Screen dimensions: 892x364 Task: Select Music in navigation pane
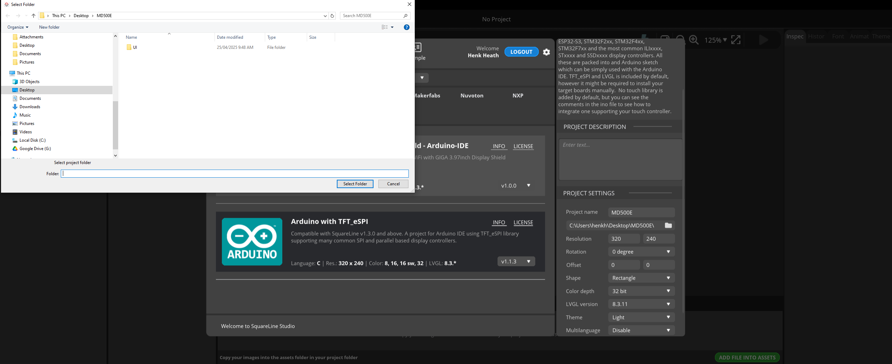(25, 115)
